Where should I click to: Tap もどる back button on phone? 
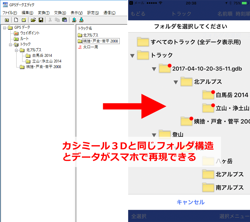point(138,14)
